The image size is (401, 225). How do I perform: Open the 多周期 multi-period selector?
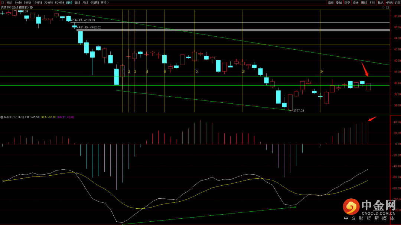tap(94, 3)
